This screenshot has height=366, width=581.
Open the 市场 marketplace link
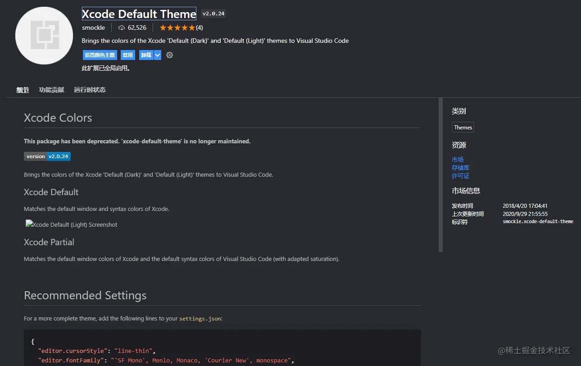pos(458,160)
